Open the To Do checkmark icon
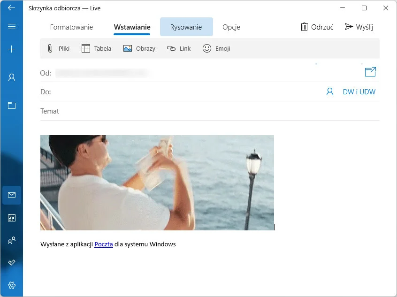Viewport: 397px width, 297px height. click(x=12, y=262)
